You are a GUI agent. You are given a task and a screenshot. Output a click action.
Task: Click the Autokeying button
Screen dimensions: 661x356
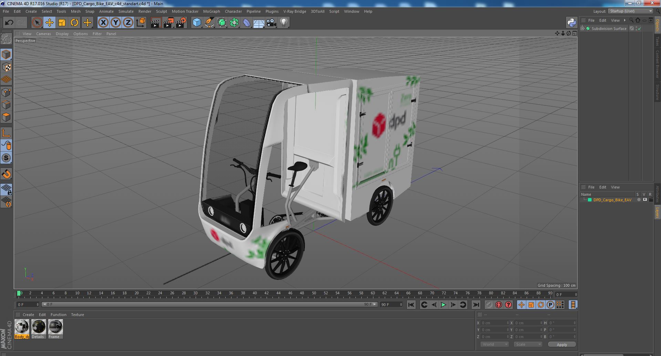(x=498, y=305)
